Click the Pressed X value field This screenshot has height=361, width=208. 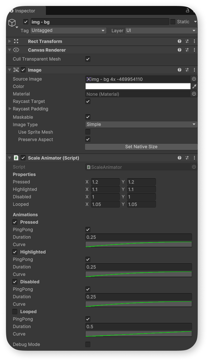coord(105,182)
